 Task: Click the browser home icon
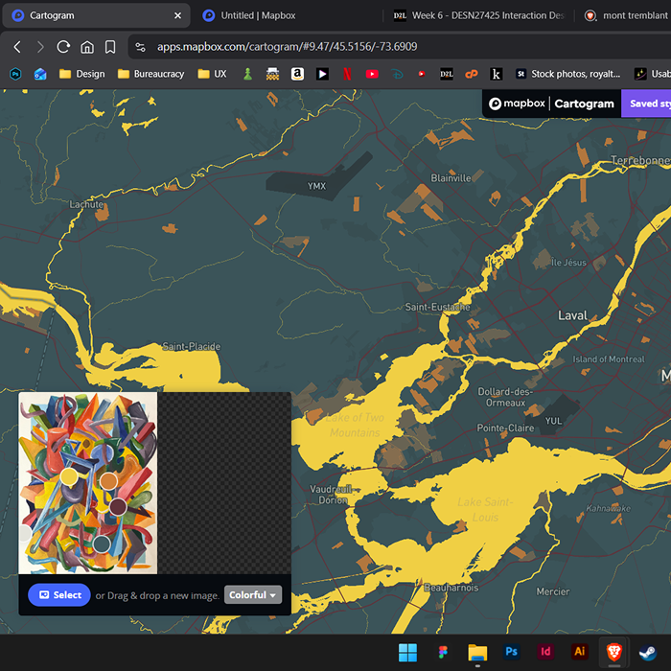86,47
